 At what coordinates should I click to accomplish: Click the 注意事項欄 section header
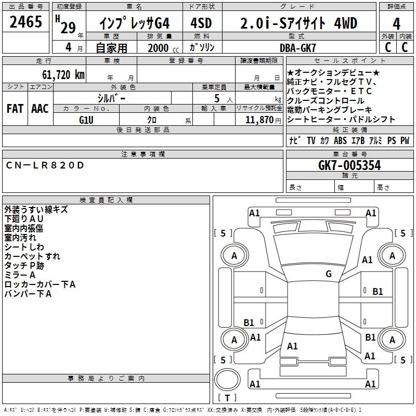(142, 154)
